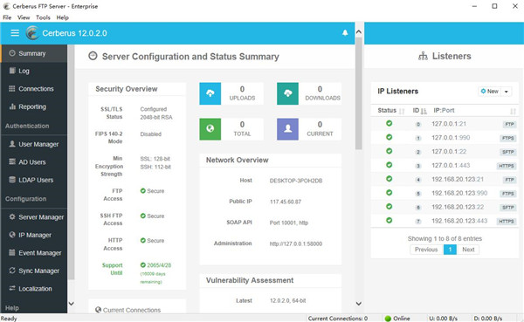Toggle status of listener 192.168.20.123:22
524x322 pixels.
[389, 207]
